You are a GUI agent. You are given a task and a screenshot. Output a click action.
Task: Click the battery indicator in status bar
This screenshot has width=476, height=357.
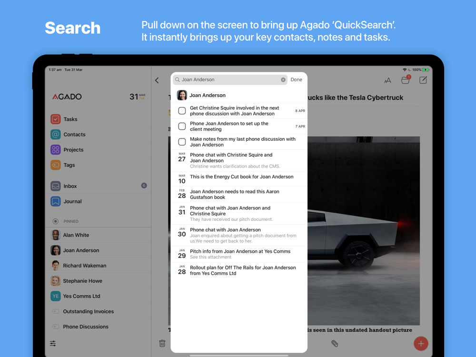click(x=426, y=69)
